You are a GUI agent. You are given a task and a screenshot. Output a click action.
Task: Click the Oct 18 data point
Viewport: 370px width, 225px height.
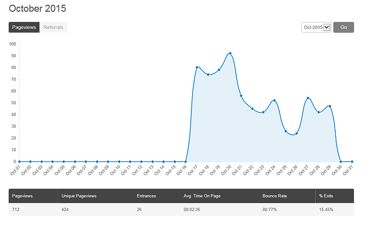pyautogui.click(x=208, y=74)
